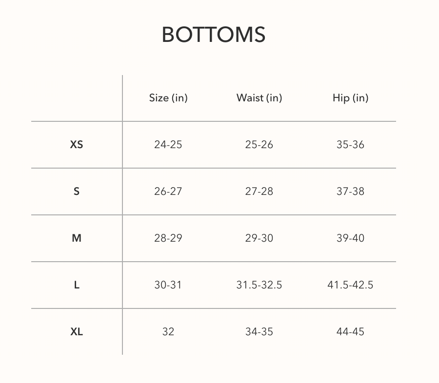The width and height of the screenshot is (439, 383).
Task: Select the Hip (in) column header
Action: (x=350, y=98)
